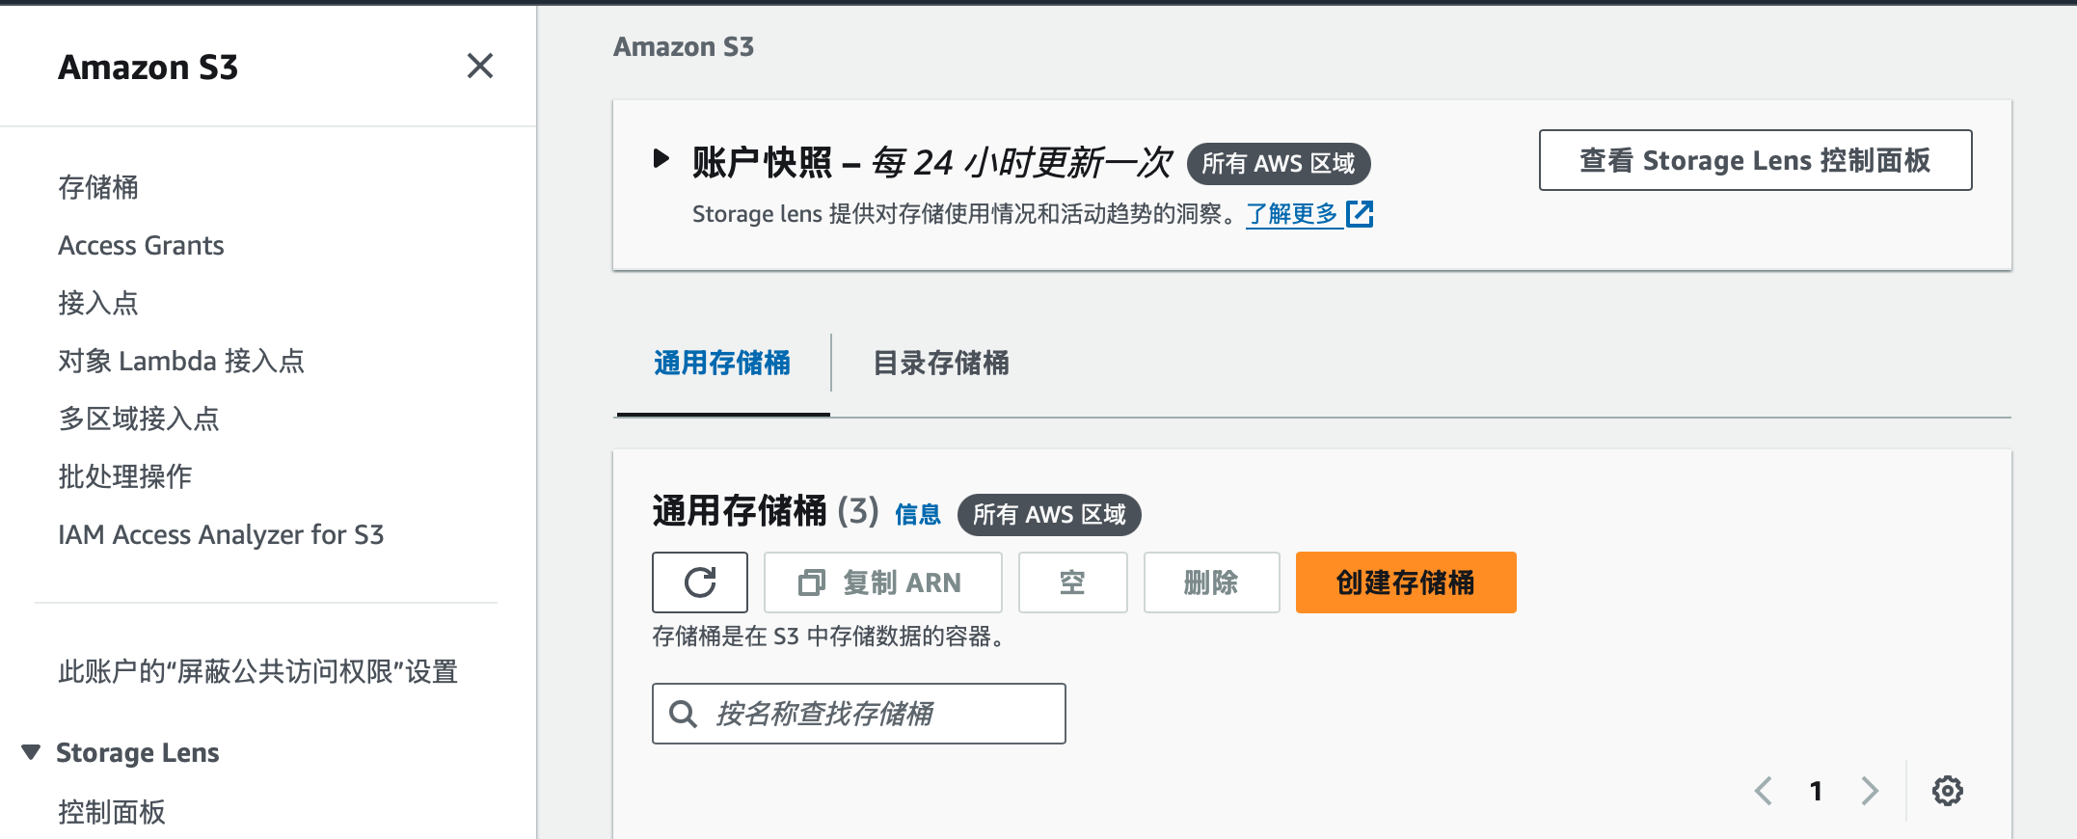
Task: Click the search magnifier icon
Action: tap(683, 715)
